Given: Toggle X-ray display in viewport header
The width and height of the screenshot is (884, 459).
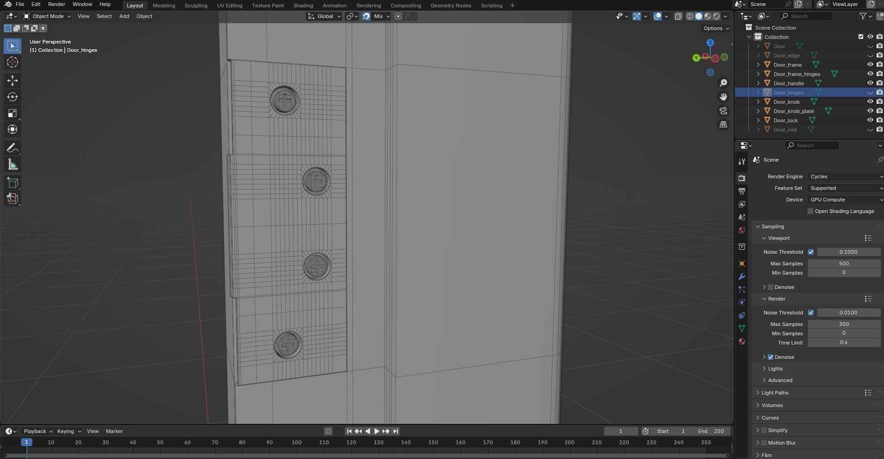Looking at the screenshot, I should point(678,16).
